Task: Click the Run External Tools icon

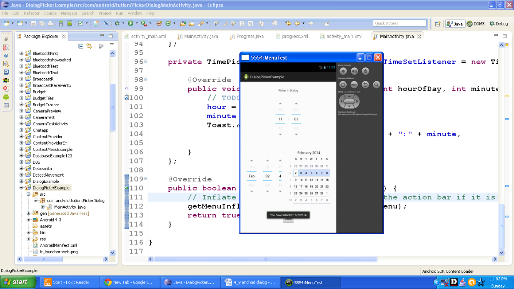Action: (143, 23)
